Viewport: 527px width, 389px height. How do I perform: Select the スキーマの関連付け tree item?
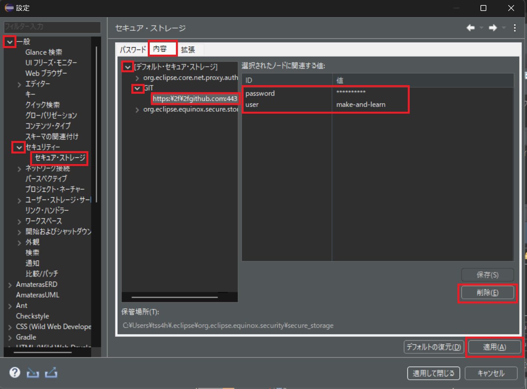52,136
